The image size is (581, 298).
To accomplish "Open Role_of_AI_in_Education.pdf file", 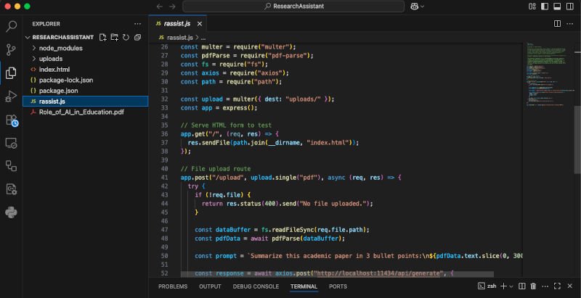I will pyautogui.click(x=81, y=112).
